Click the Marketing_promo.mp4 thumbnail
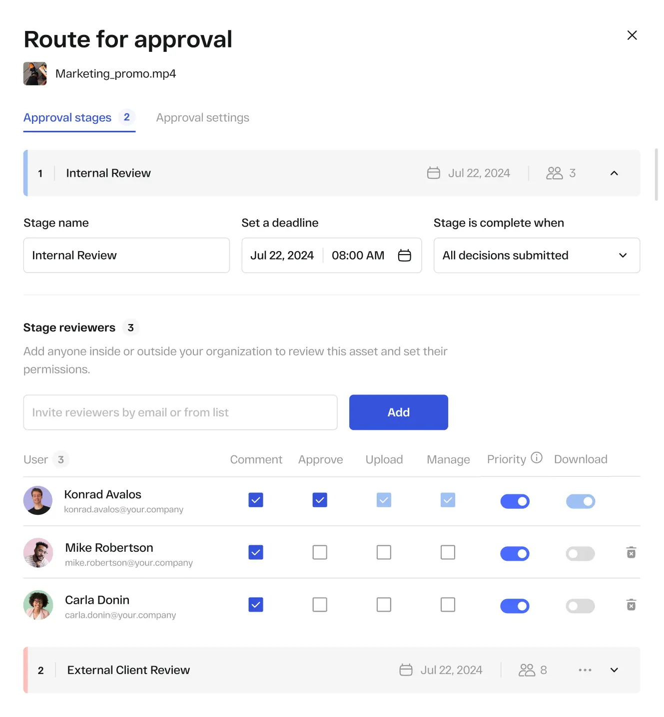The image size is (664, 717). pos(35,74)
